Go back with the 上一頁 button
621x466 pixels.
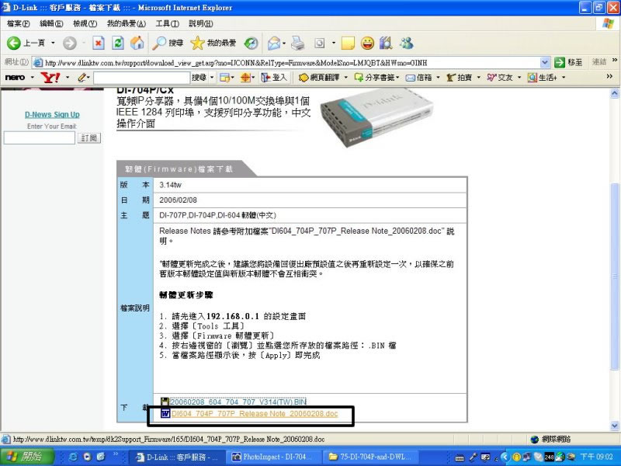click(26, 43)
